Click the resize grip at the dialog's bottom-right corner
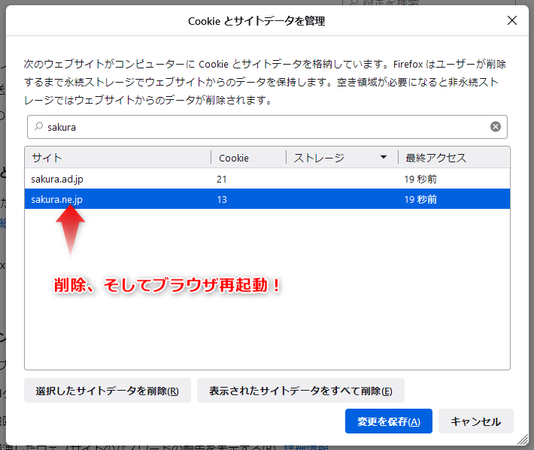Image resolution: width=534 pixels, height=450 pixels. 523,439
